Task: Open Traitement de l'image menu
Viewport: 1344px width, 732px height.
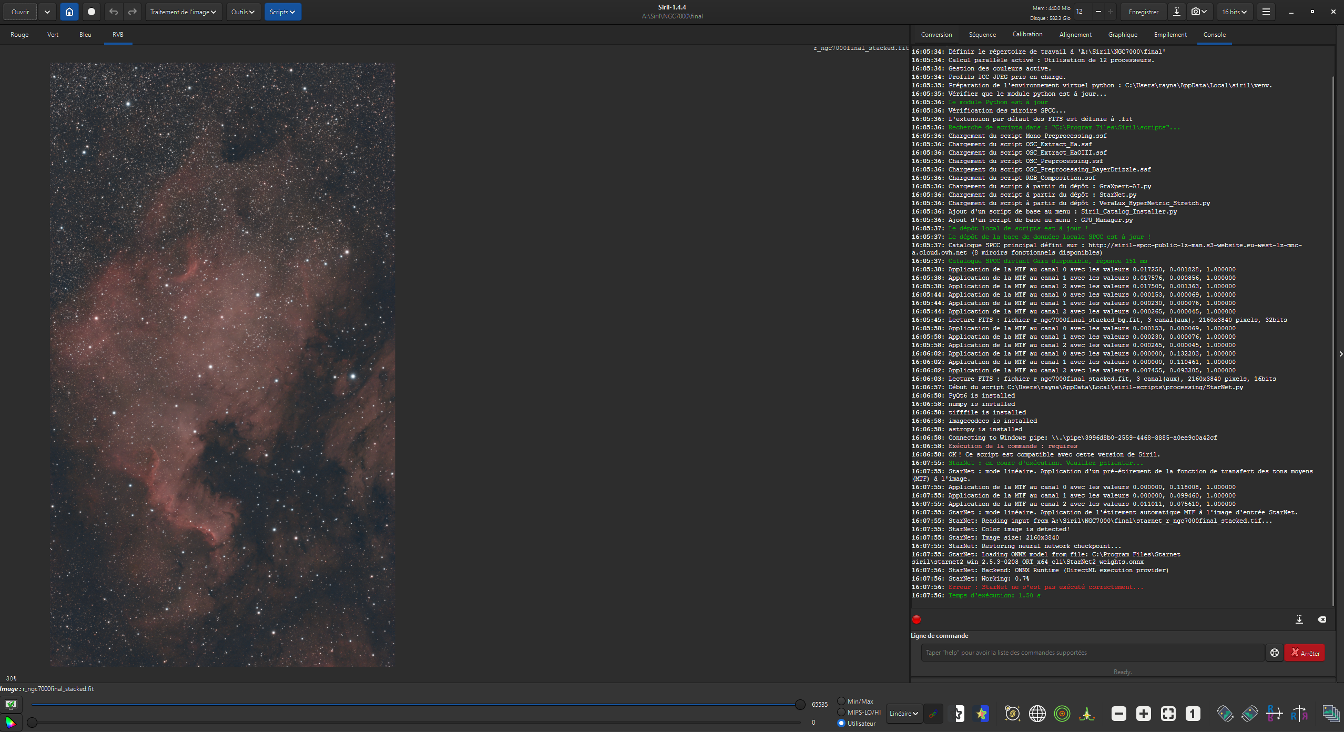Action: pos(183,12)
